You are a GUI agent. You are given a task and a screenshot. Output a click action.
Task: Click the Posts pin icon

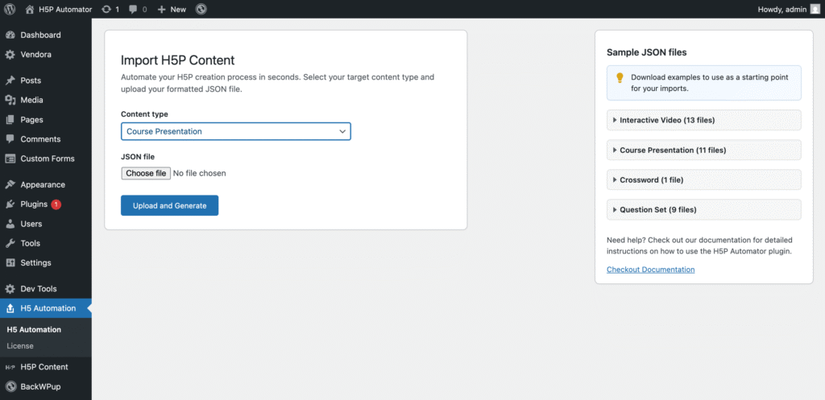(10, 80)
